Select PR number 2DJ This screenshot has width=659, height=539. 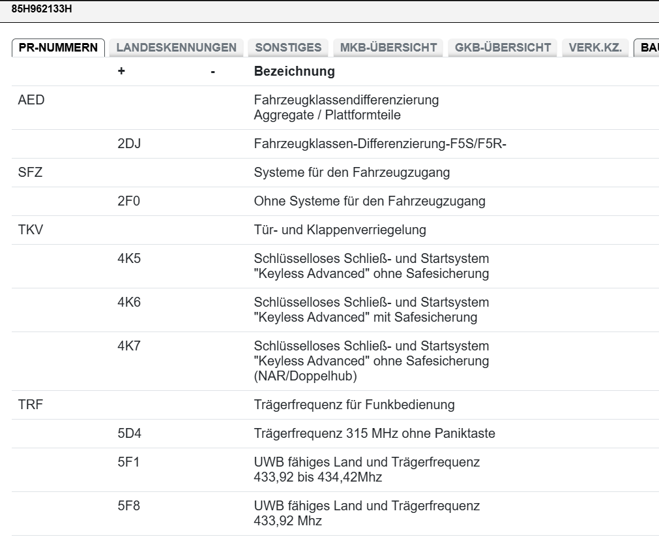click(x=129, y=144)
